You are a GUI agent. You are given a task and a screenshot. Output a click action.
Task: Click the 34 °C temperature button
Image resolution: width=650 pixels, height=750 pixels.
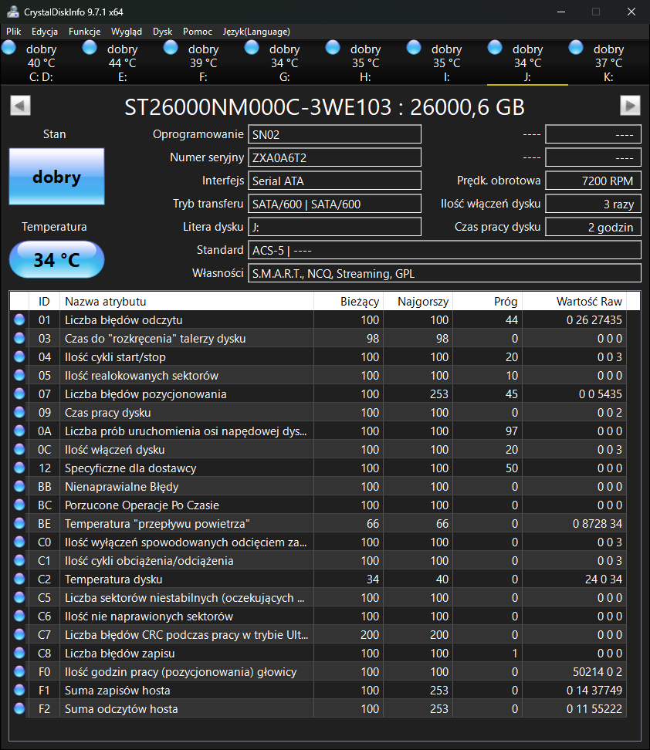[x=56, y=260]
